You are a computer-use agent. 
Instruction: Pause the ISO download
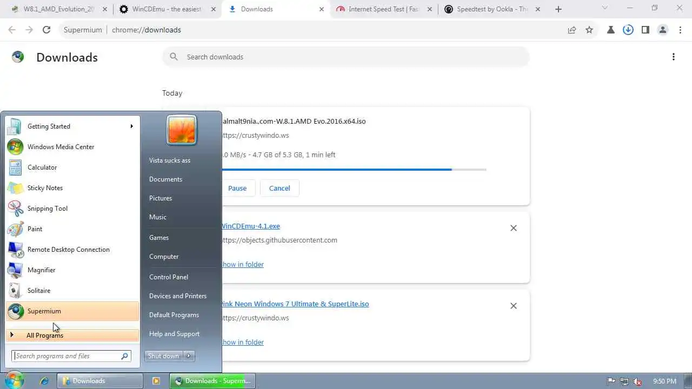pyautogui.click(x=237, y=188)
